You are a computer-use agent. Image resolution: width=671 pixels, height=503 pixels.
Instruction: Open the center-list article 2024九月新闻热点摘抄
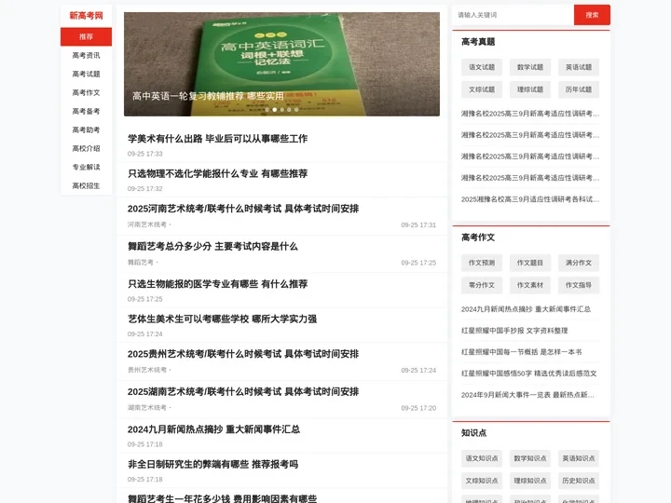coord(213,429)
